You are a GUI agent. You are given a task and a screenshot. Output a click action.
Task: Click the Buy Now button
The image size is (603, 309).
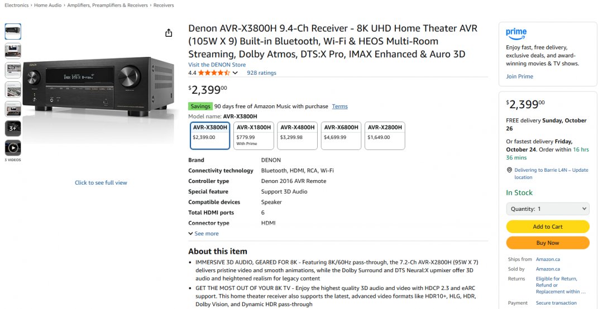(x=547, y=243)
